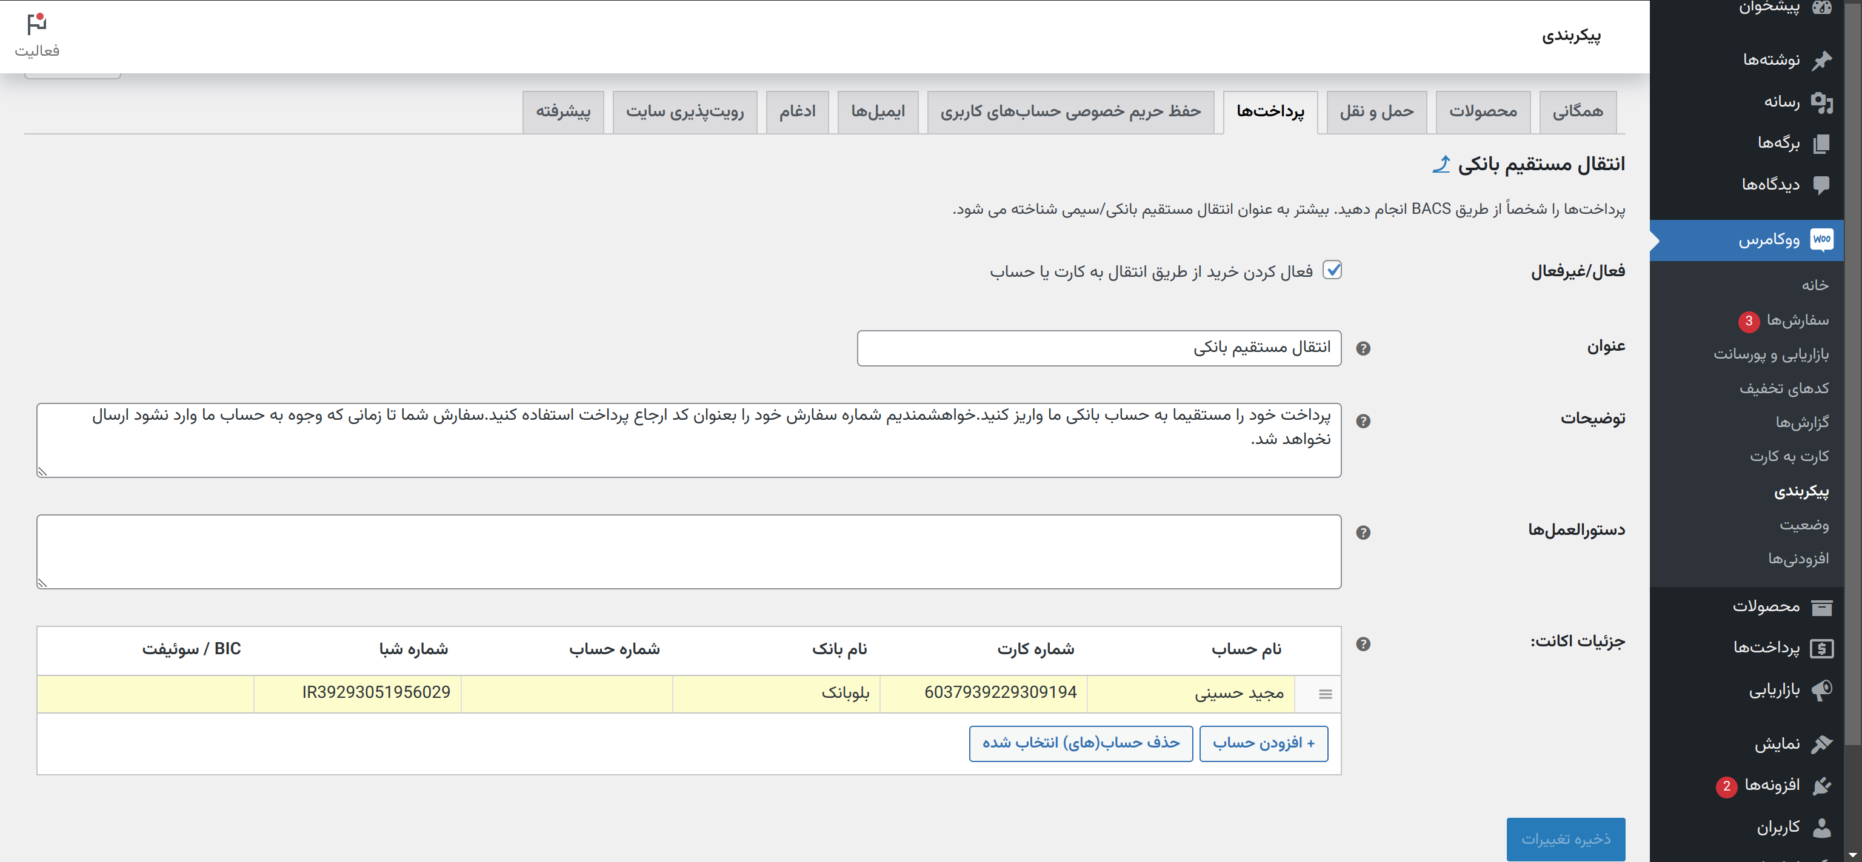Image resolution: width=1862 pixels, height=862 pixels.
Task: Open سفارش‌ها orders submenu link
Action: (1798, 320)
